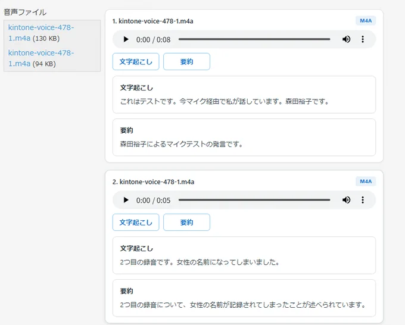
Task: Click 文字起こし button in card 1
Action: click(x=136, y=62)
